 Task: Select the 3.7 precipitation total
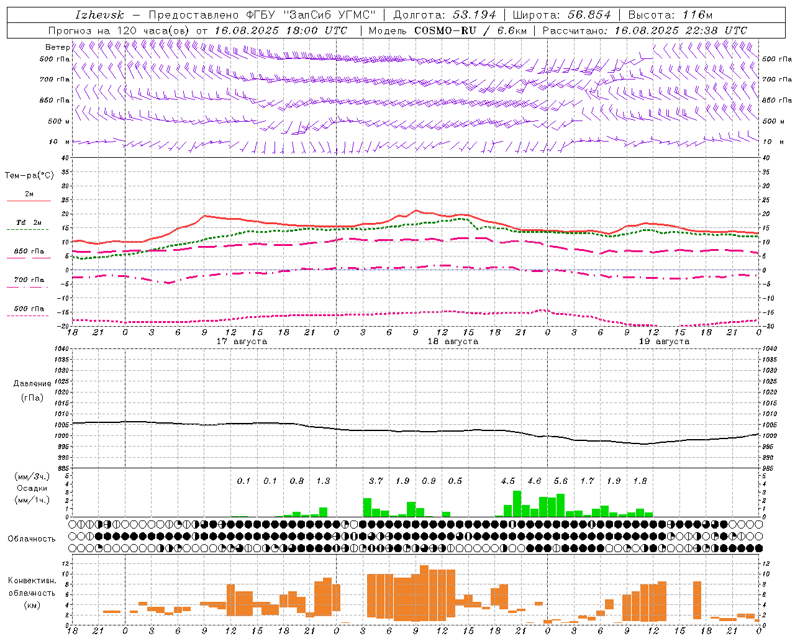click(376, 481)
